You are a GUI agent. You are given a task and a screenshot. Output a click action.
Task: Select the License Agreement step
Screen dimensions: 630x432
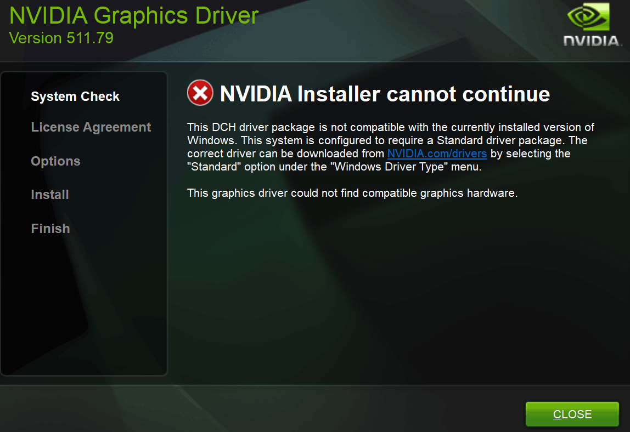point(91,127)
